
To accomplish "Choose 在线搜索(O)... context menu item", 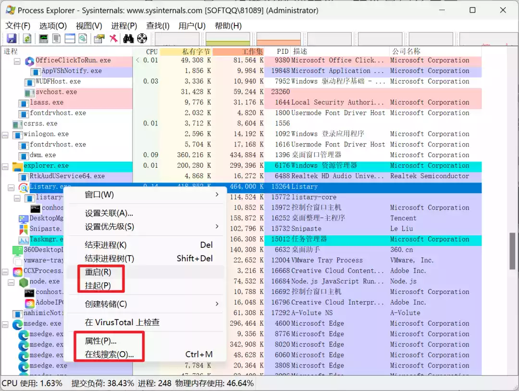I will 146,354.
